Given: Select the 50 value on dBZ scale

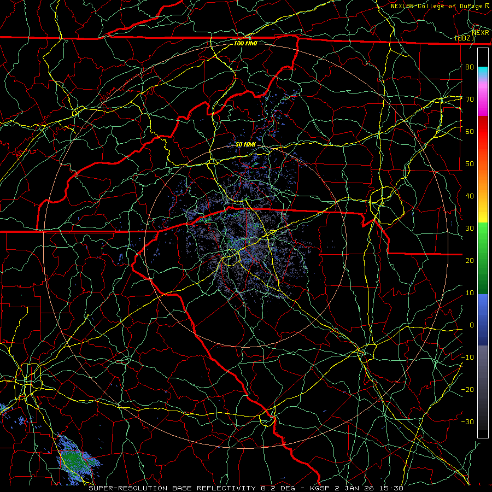Looking at the screenshot, I should click(x=470, y=164).
